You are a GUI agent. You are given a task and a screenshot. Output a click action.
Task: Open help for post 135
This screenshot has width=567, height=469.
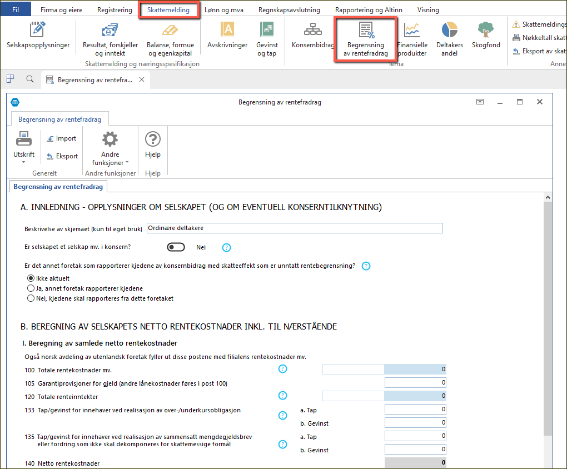(283, 445)
